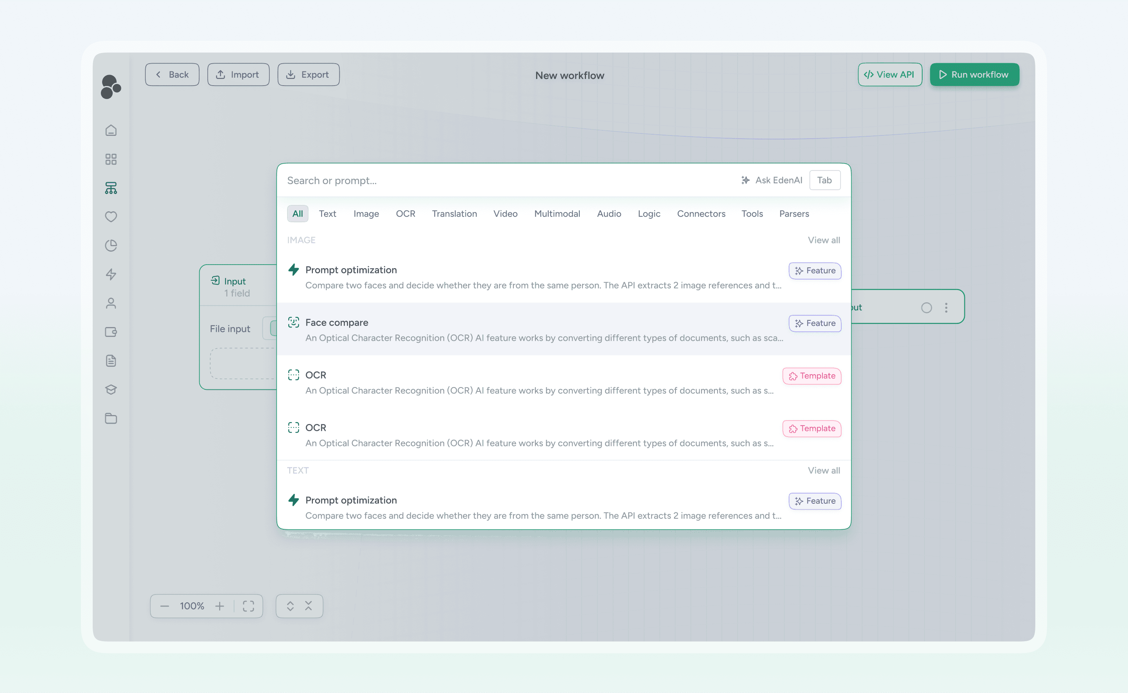Select the Connectors category tab
The height and width of the screenshot is (693, 1128).
[x=701, y=214]
